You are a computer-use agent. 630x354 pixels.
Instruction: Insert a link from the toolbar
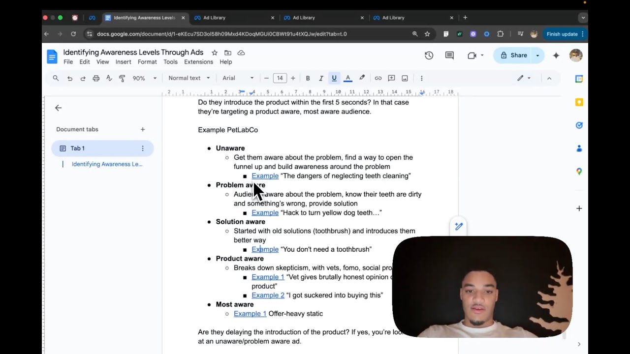pyautogui.click(x=378, y=78)
